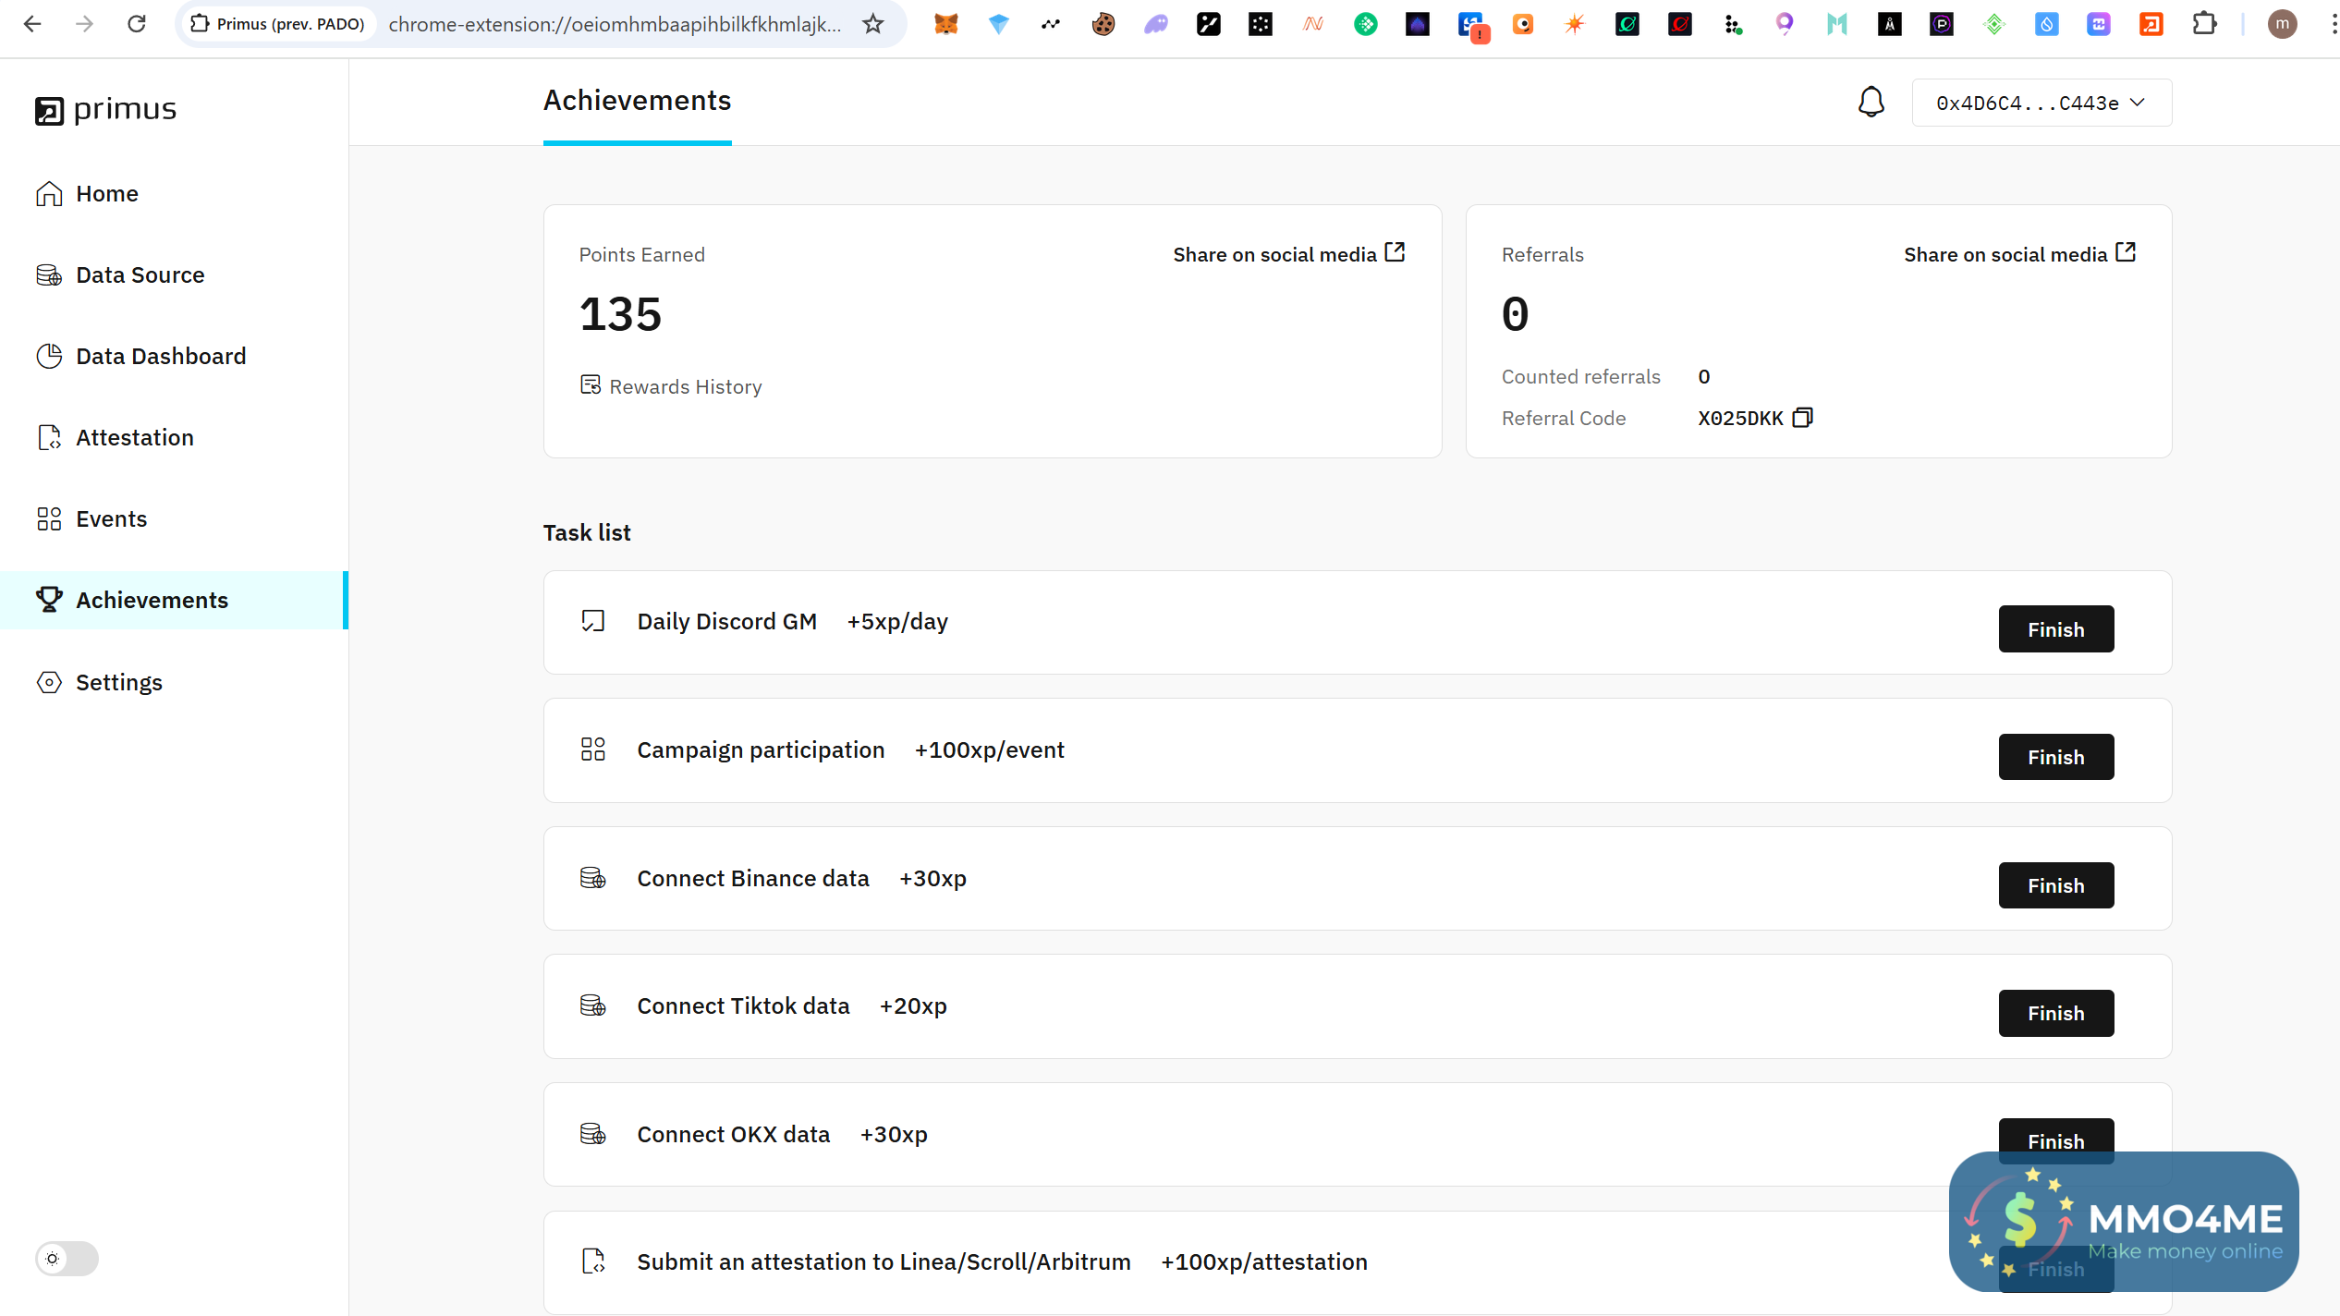Click Finish for Connect Binance data
2340x1316 pixels.
point(2055,885)
